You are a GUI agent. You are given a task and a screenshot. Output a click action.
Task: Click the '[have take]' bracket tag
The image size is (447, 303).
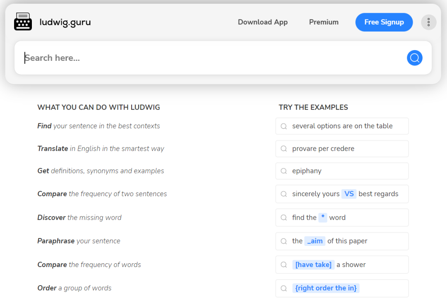(x=313, y=265)
